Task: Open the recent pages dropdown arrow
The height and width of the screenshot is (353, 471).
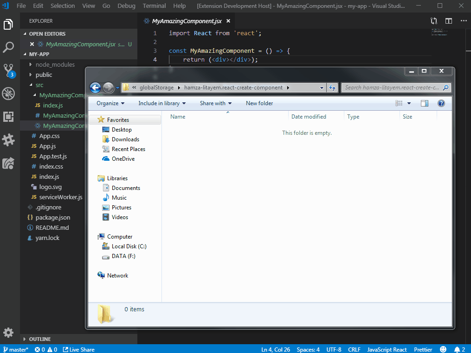Action: 117,88
